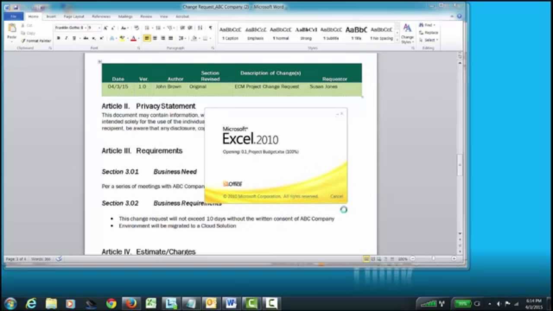This screenshot has height=311, width=553.
Task: Open Find dropdown in Editing group
Action: 428,25
